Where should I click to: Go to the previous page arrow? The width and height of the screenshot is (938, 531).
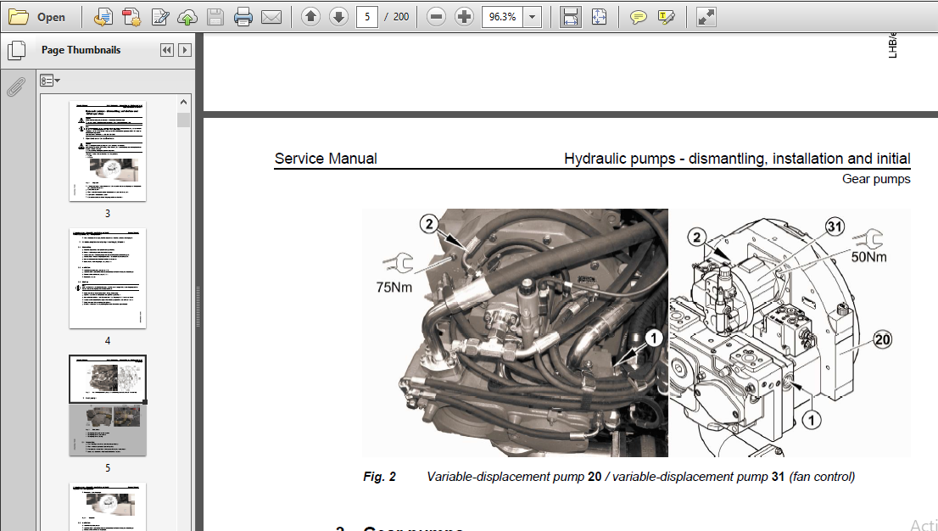310,17
